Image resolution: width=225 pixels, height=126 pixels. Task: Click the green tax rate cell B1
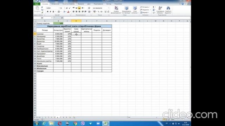tap(58, 23)
